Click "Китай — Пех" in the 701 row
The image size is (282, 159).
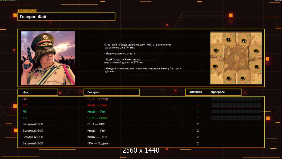point(96,112)
